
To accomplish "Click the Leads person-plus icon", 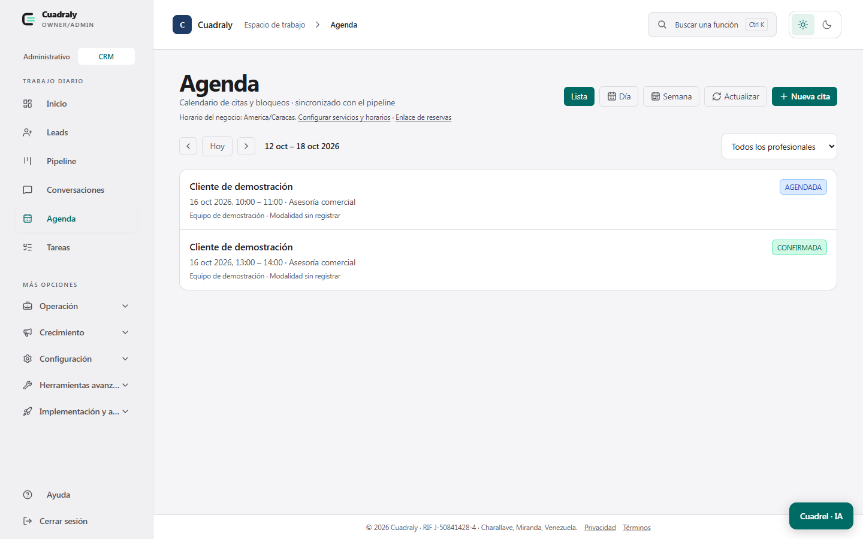I will [28, 132].
